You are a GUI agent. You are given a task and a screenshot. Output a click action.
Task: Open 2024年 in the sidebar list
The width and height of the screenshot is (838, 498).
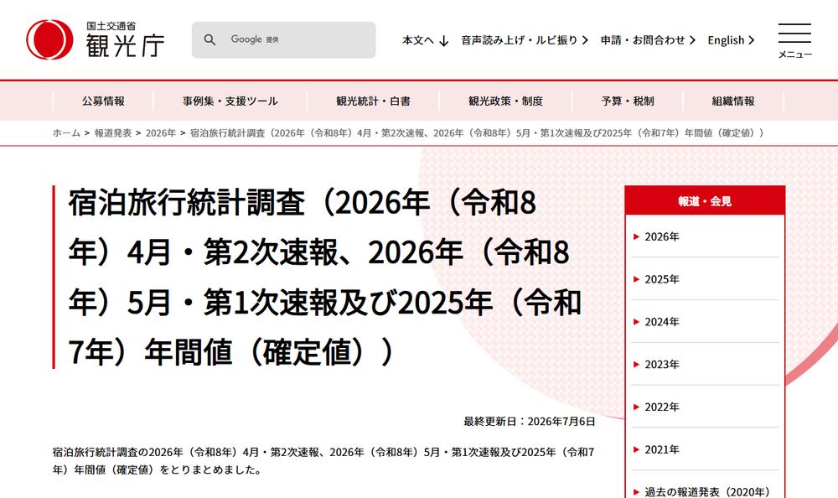(x=662, y=321)
